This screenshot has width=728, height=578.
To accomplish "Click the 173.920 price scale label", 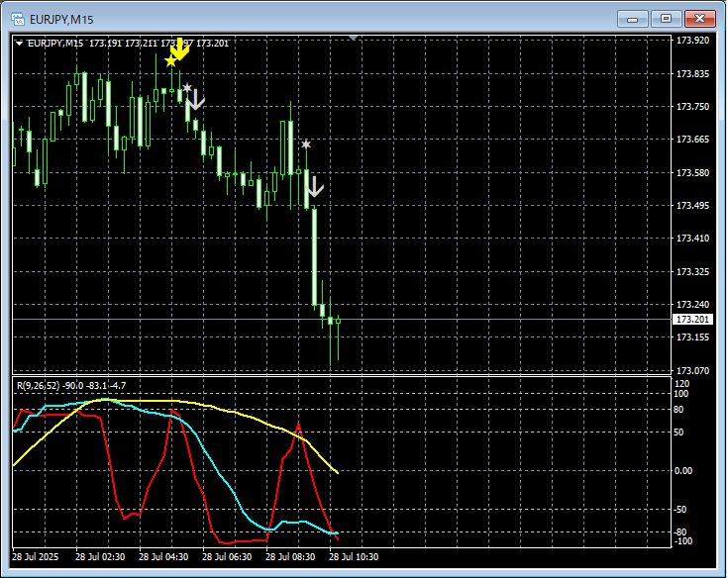I will pyautogui.click(x=692, y=41).
